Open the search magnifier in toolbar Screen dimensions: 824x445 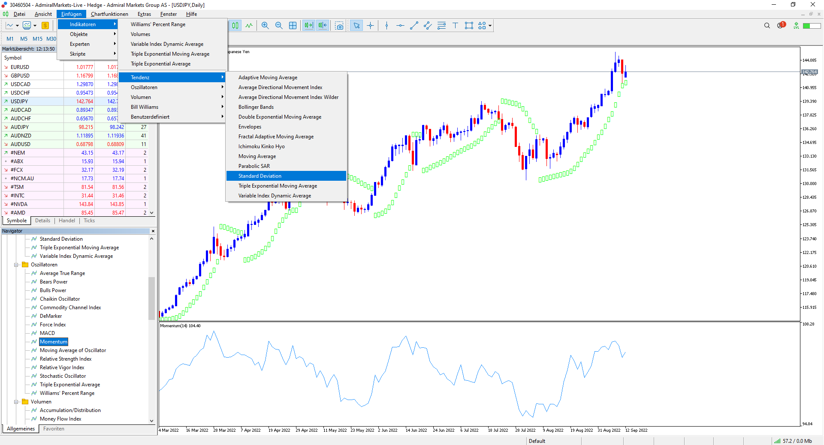(767, 26)
